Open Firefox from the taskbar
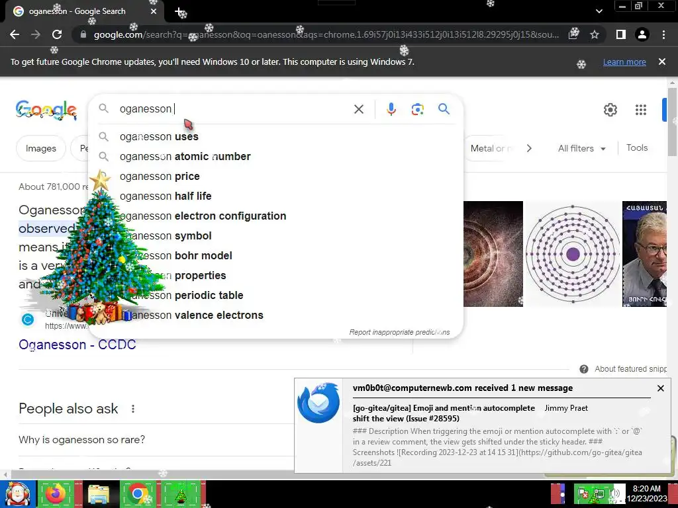 coord(56,493)
